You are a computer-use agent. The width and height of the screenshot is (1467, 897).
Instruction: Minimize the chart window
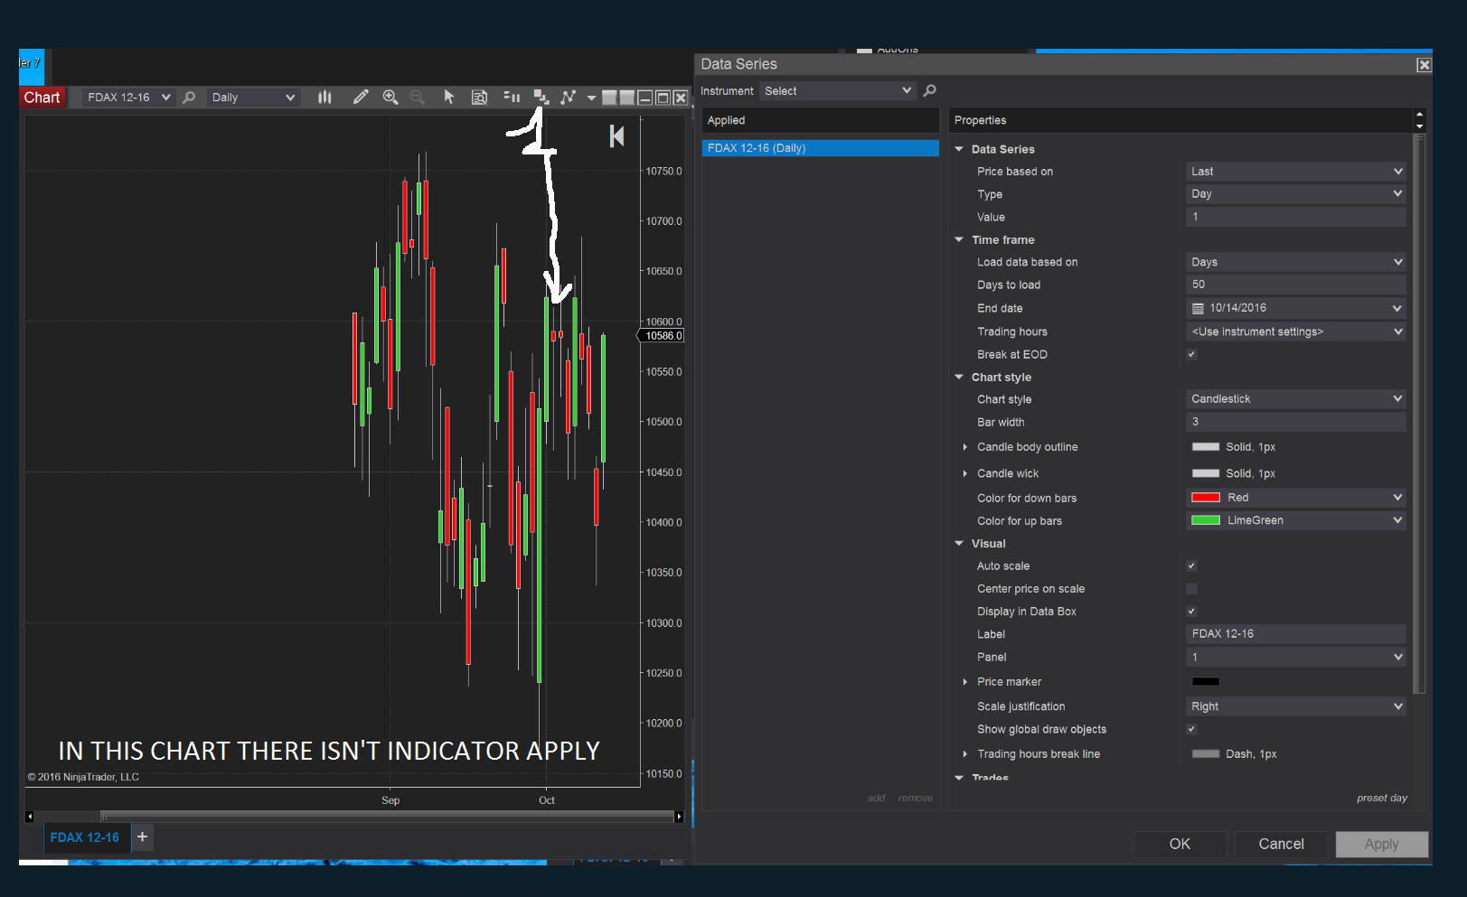point(645,98)
